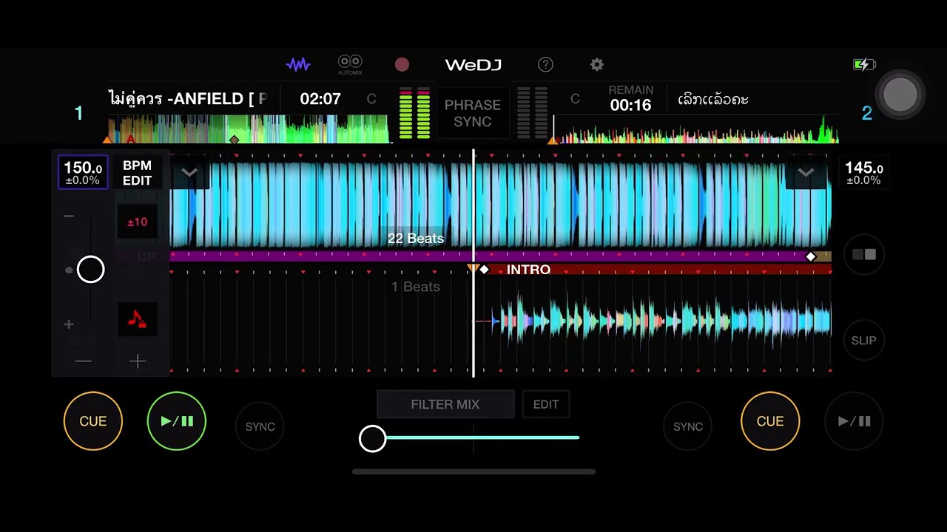The width and height of the screenshot is (947, 532).
Task: Tap the 145.0 BPM display on deck 2
Action: pos(864,173)
